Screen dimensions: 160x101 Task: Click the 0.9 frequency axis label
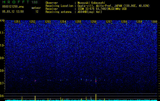(2, 58)
